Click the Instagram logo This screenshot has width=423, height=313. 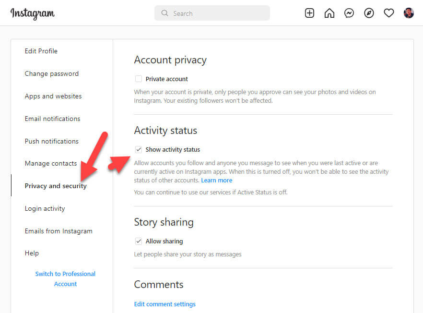[x=33, y=13]
